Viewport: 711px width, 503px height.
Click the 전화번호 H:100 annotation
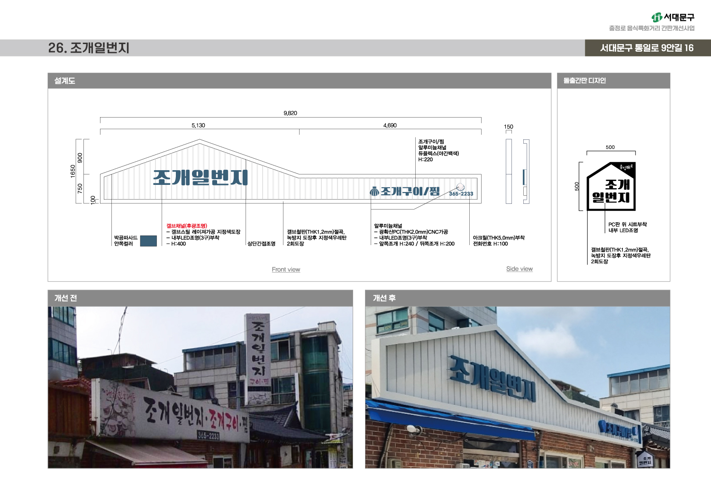[490, 244]
